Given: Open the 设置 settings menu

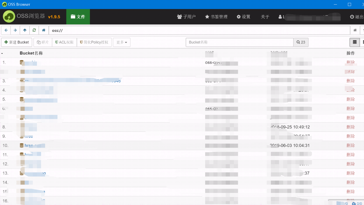Looking at the screenshot, I should [x=243, y=17].
